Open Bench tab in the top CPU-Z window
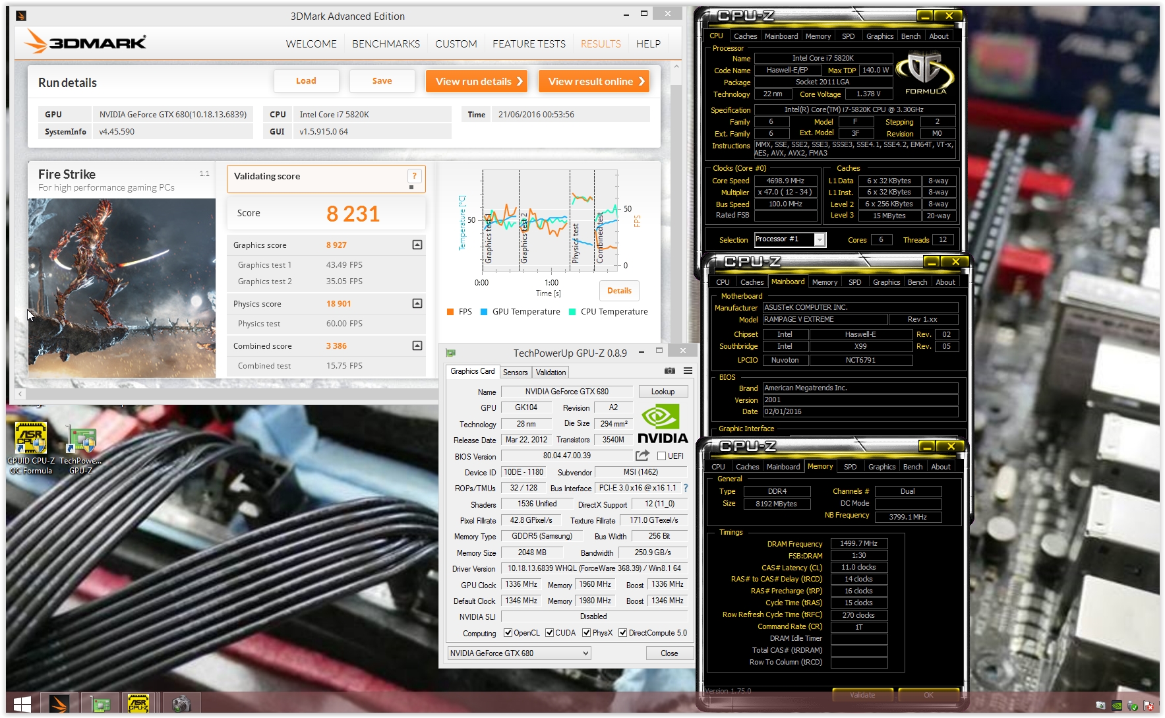Viewport: 1165px width, 718px height. [x=911, y=36]
